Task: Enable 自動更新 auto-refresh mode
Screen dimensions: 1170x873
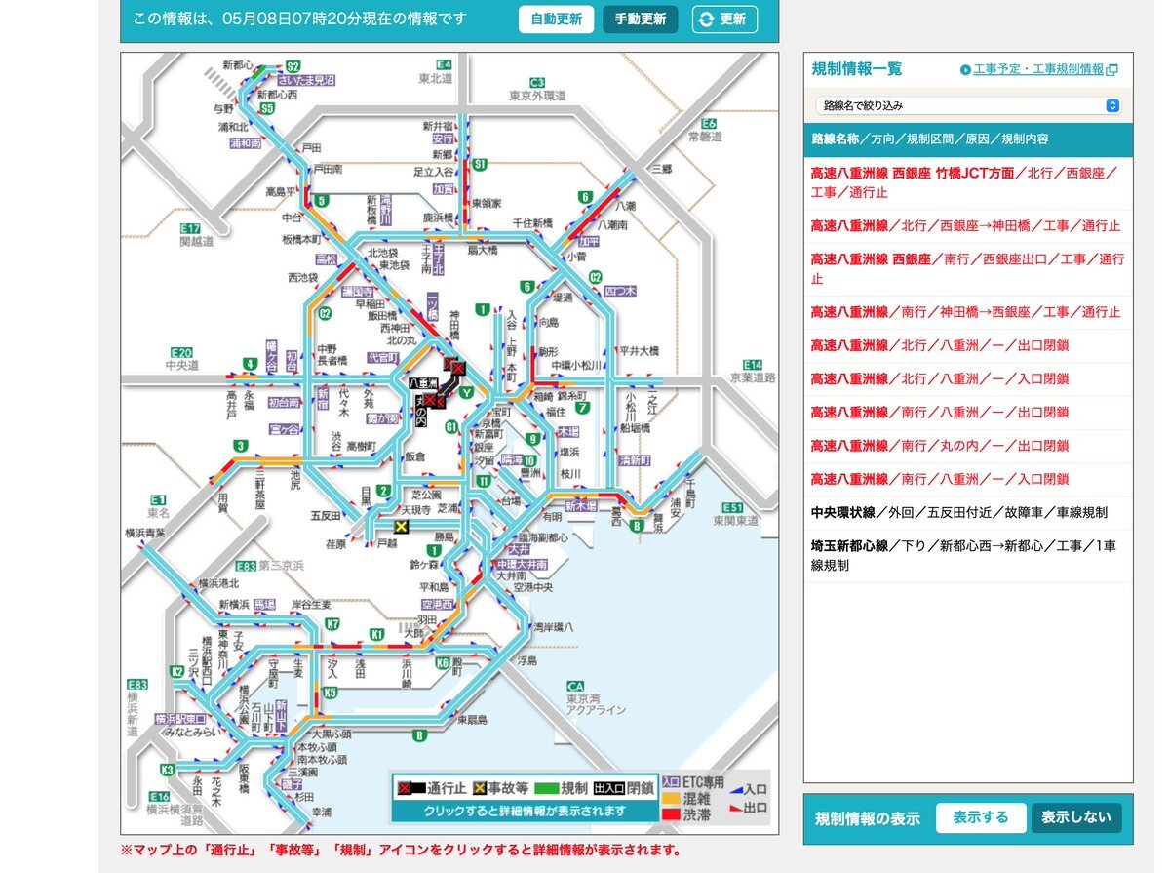Action: pos(556,20)
